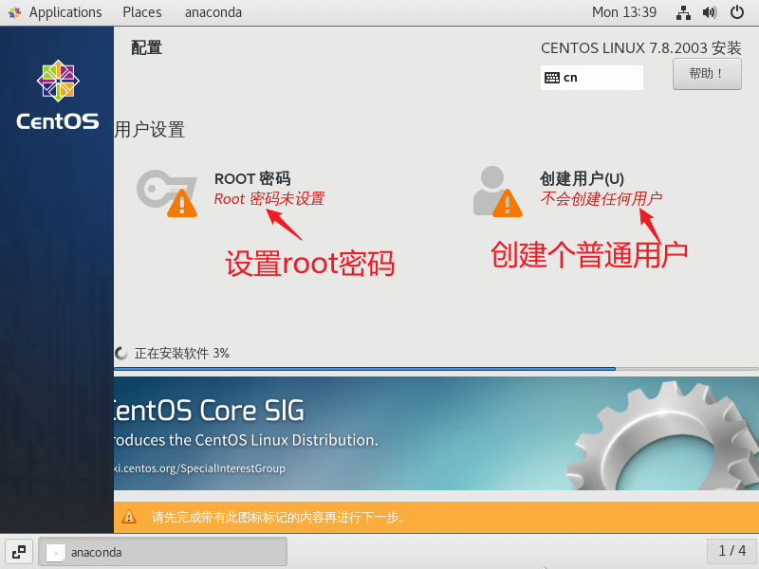The image size is (759, 569).
Task: Click the 1 / 4 workspace switcher
Action: click(x=731, y=551)
